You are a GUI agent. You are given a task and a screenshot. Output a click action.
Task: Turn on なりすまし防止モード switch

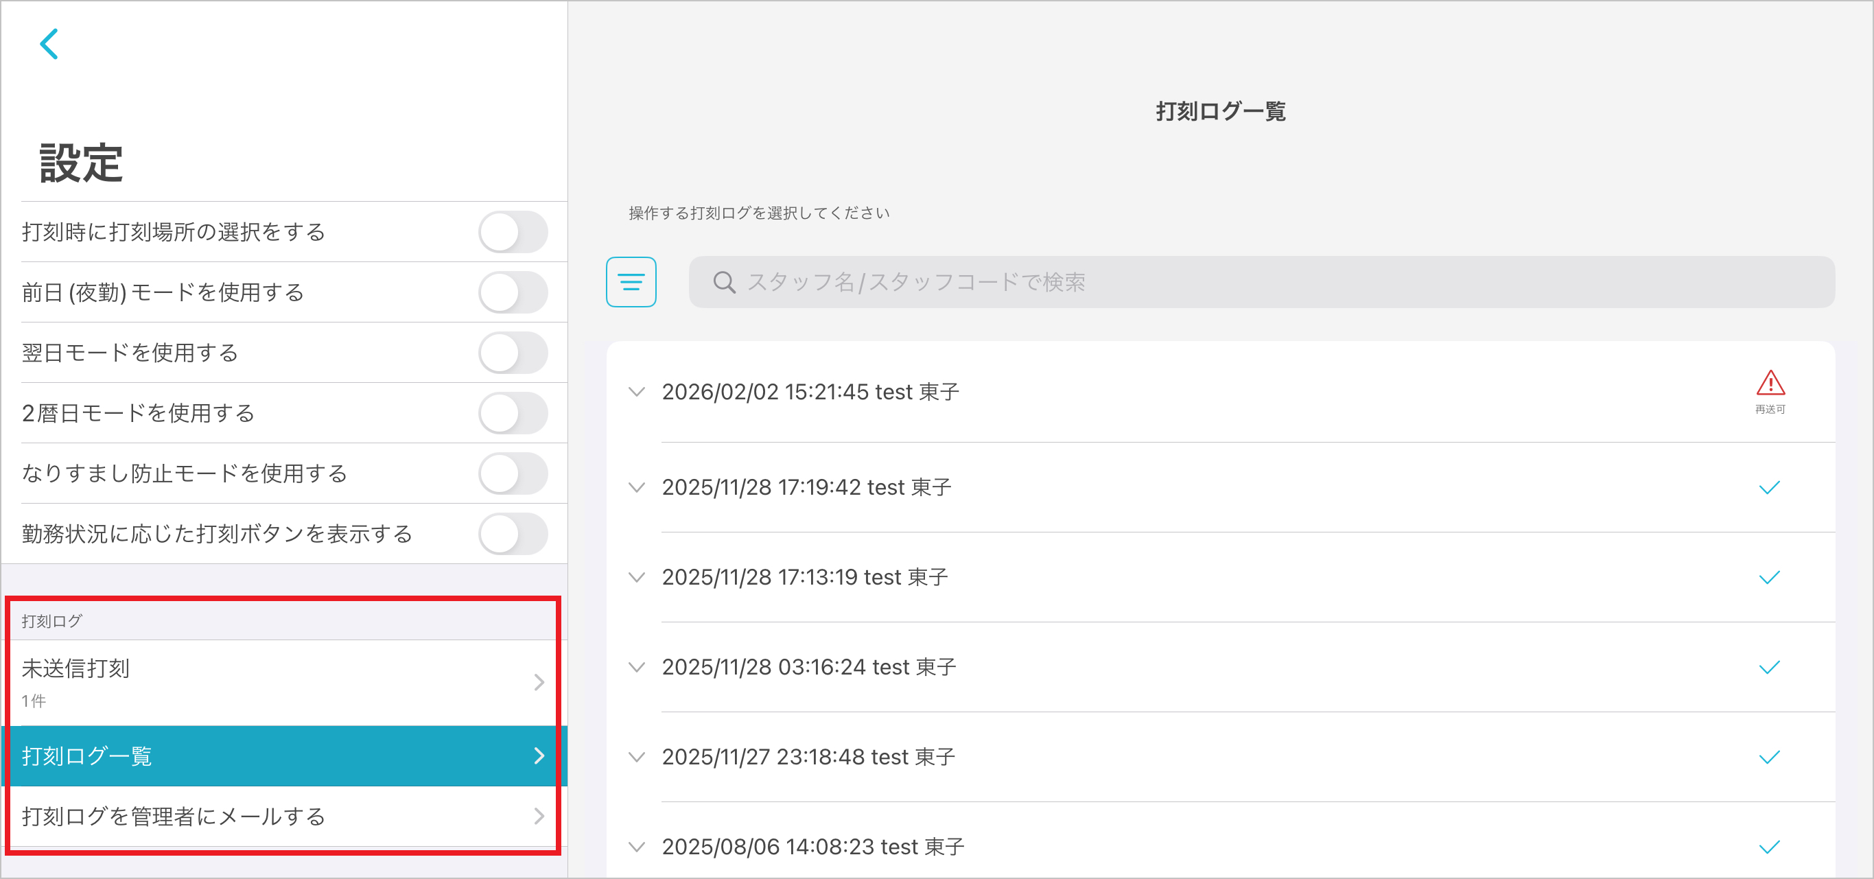(512, 473)
